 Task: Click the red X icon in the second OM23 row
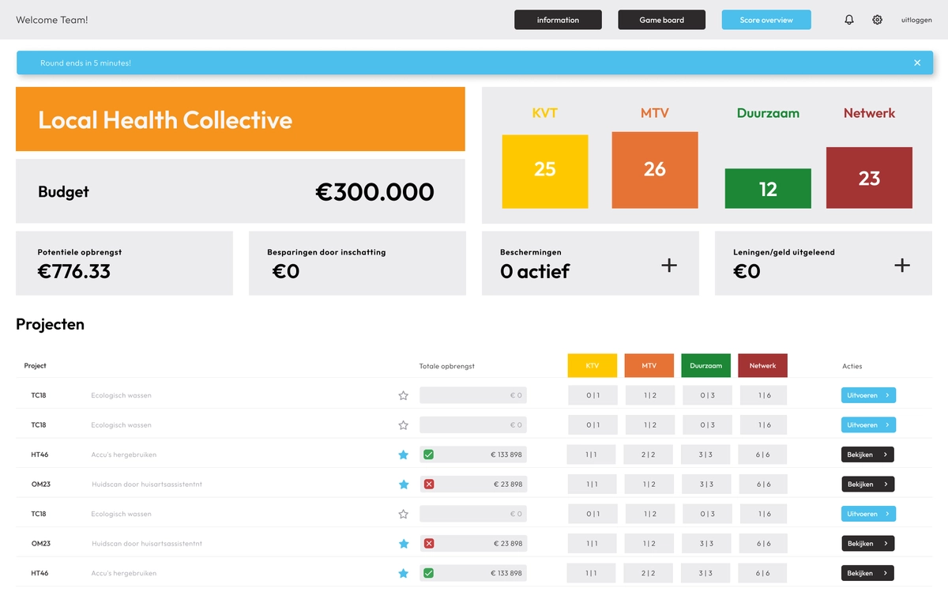coord(429,544)
